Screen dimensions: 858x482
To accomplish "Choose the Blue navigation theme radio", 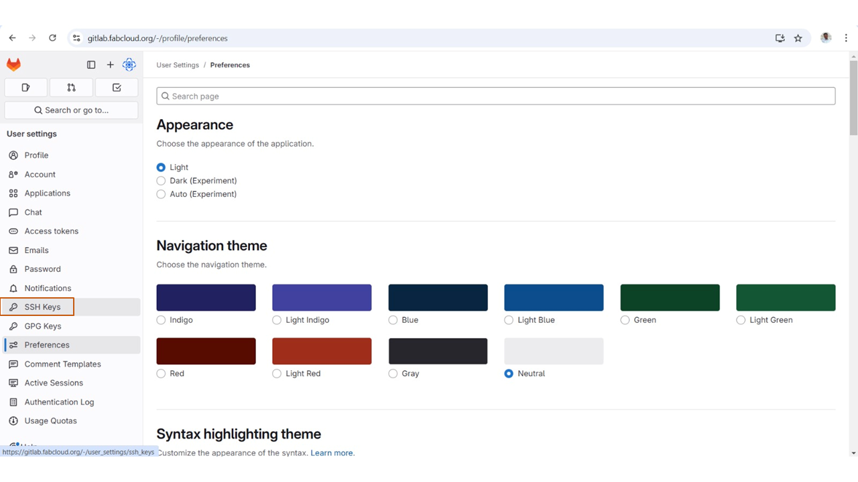I will coord(393,320).
